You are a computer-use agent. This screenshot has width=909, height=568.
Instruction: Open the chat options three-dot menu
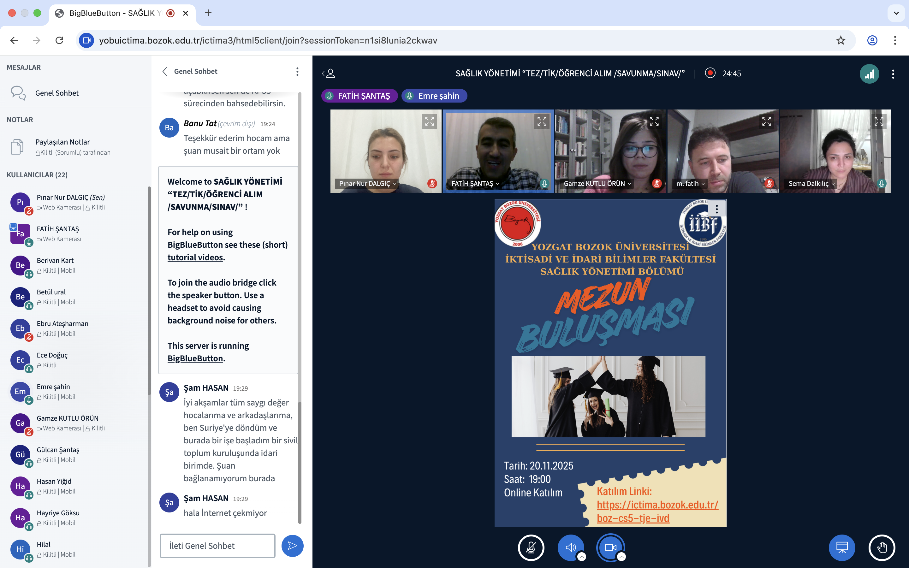pyautogui.click(x=297, y=71)
